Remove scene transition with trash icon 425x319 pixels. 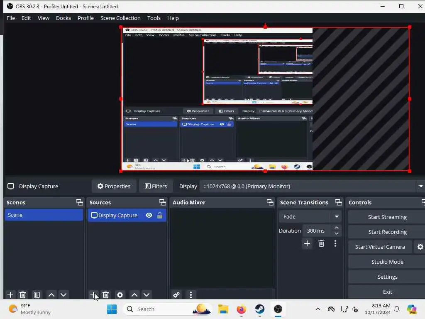pyautogui.click(x=322, y=243)
